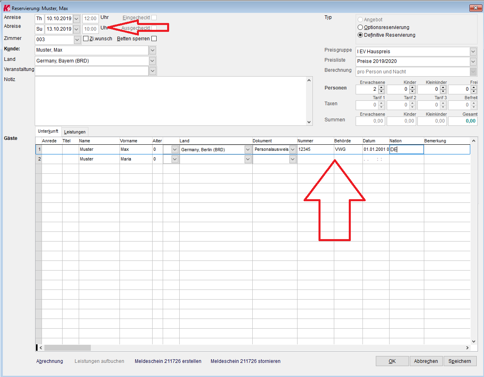
Task: Click the OK button
Action: pyautogui.click(x=392, y=361)
